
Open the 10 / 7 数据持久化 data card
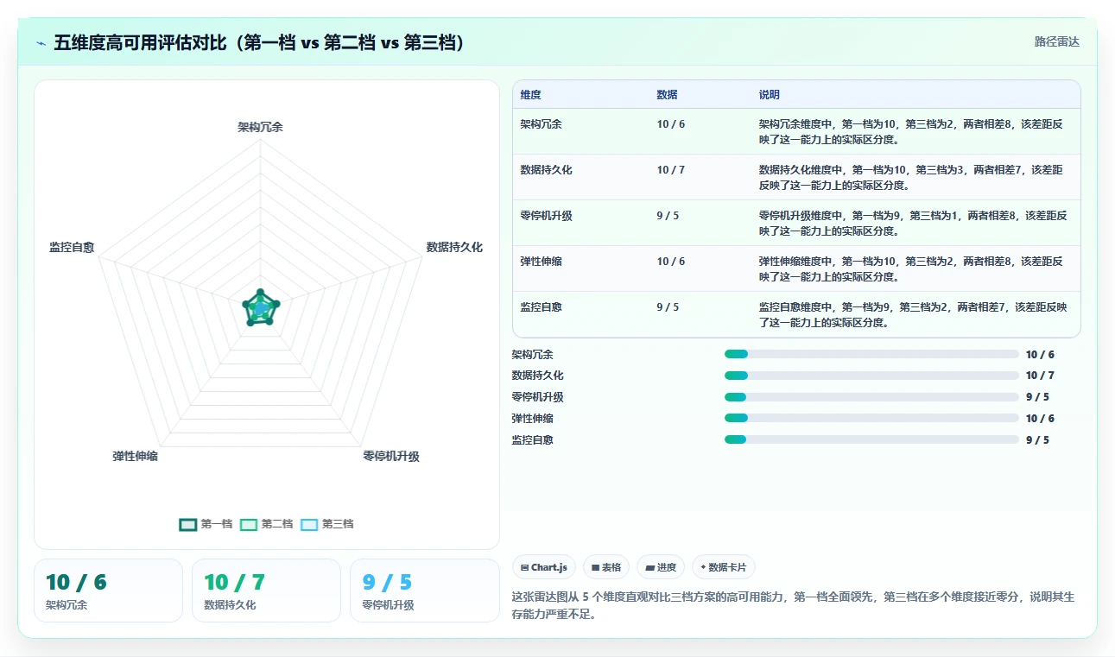[x=267, y=591]
